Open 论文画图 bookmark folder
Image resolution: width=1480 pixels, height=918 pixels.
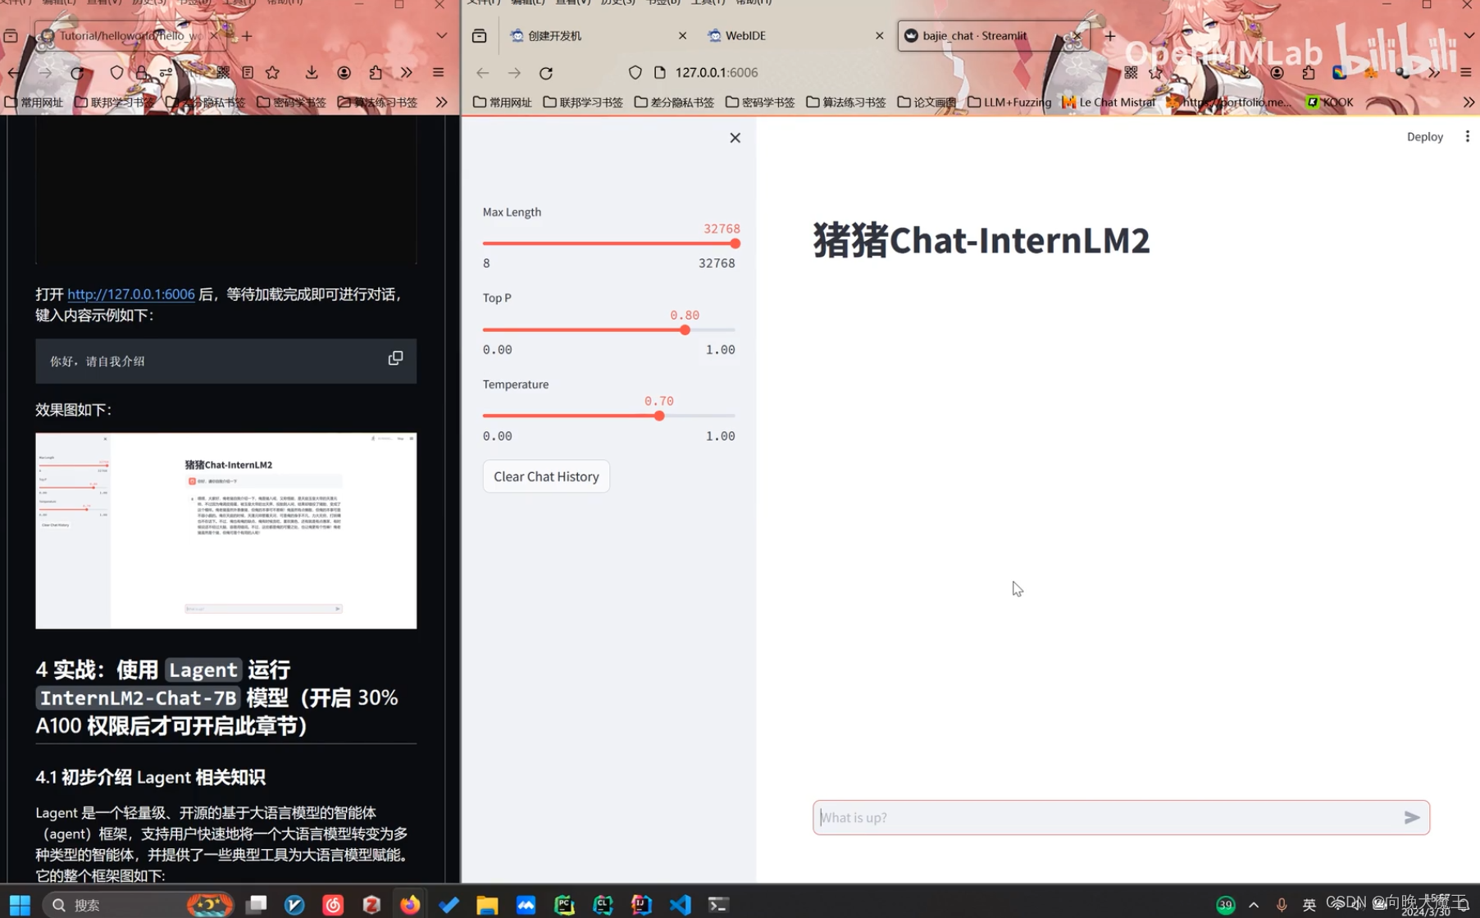[927, 102]
